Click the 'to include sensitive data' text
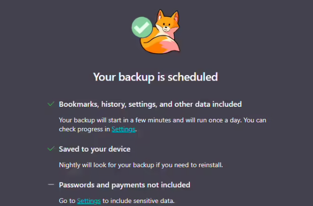This screenshot has height=206, width=313. pyautogui.click(x=138, y=201)
